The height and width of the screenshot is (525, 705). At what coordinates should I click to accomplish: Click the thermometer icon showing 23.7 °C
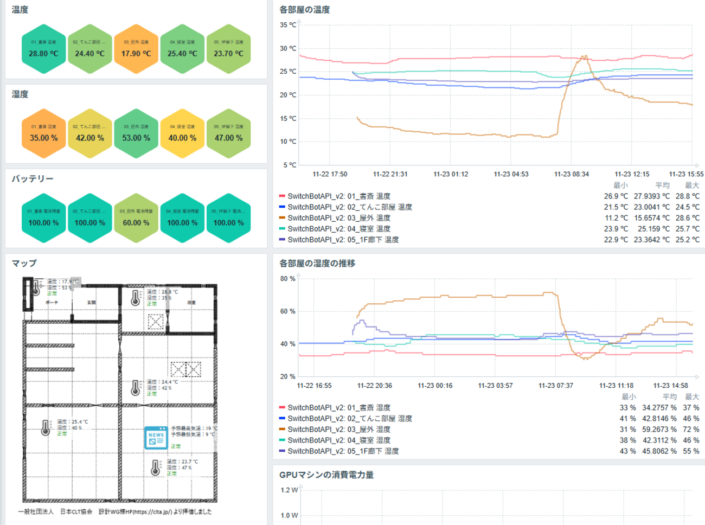click(x=156, y=468)
